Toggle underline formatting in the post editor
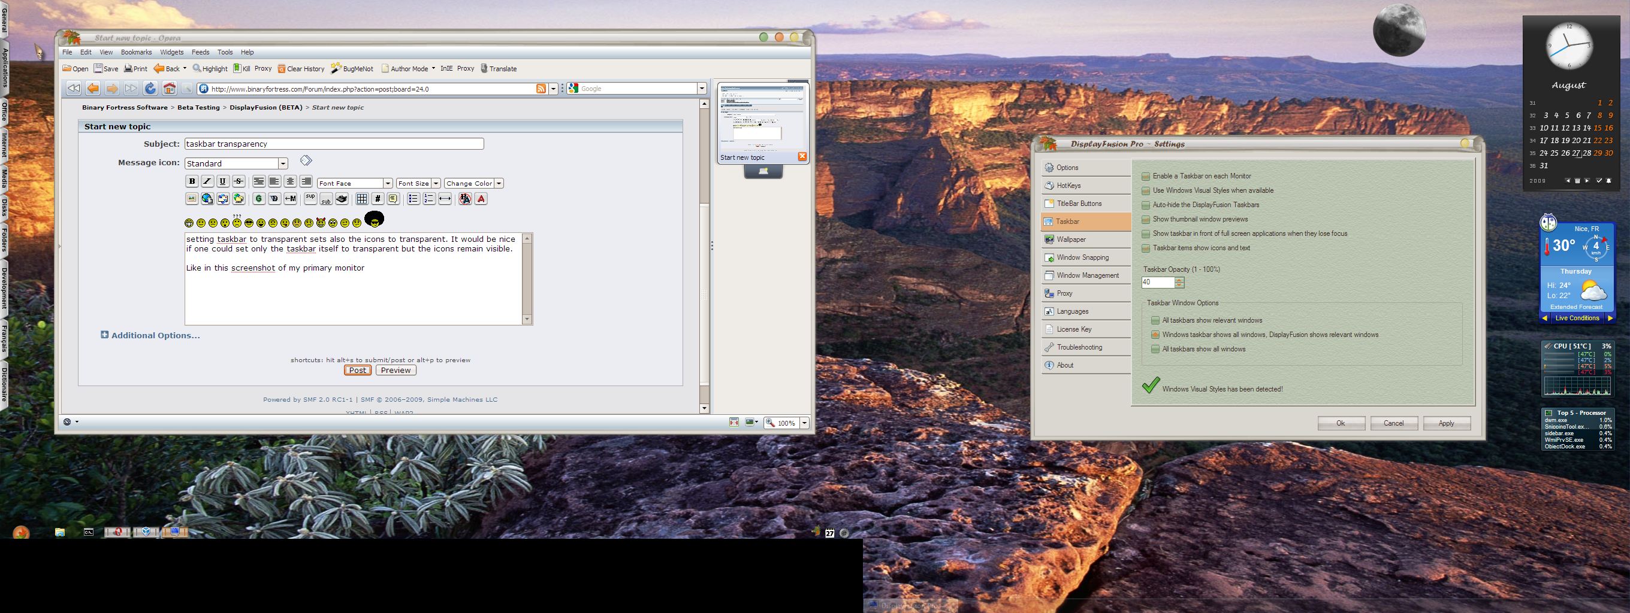 pyautogui.click(x=223, y=181)
